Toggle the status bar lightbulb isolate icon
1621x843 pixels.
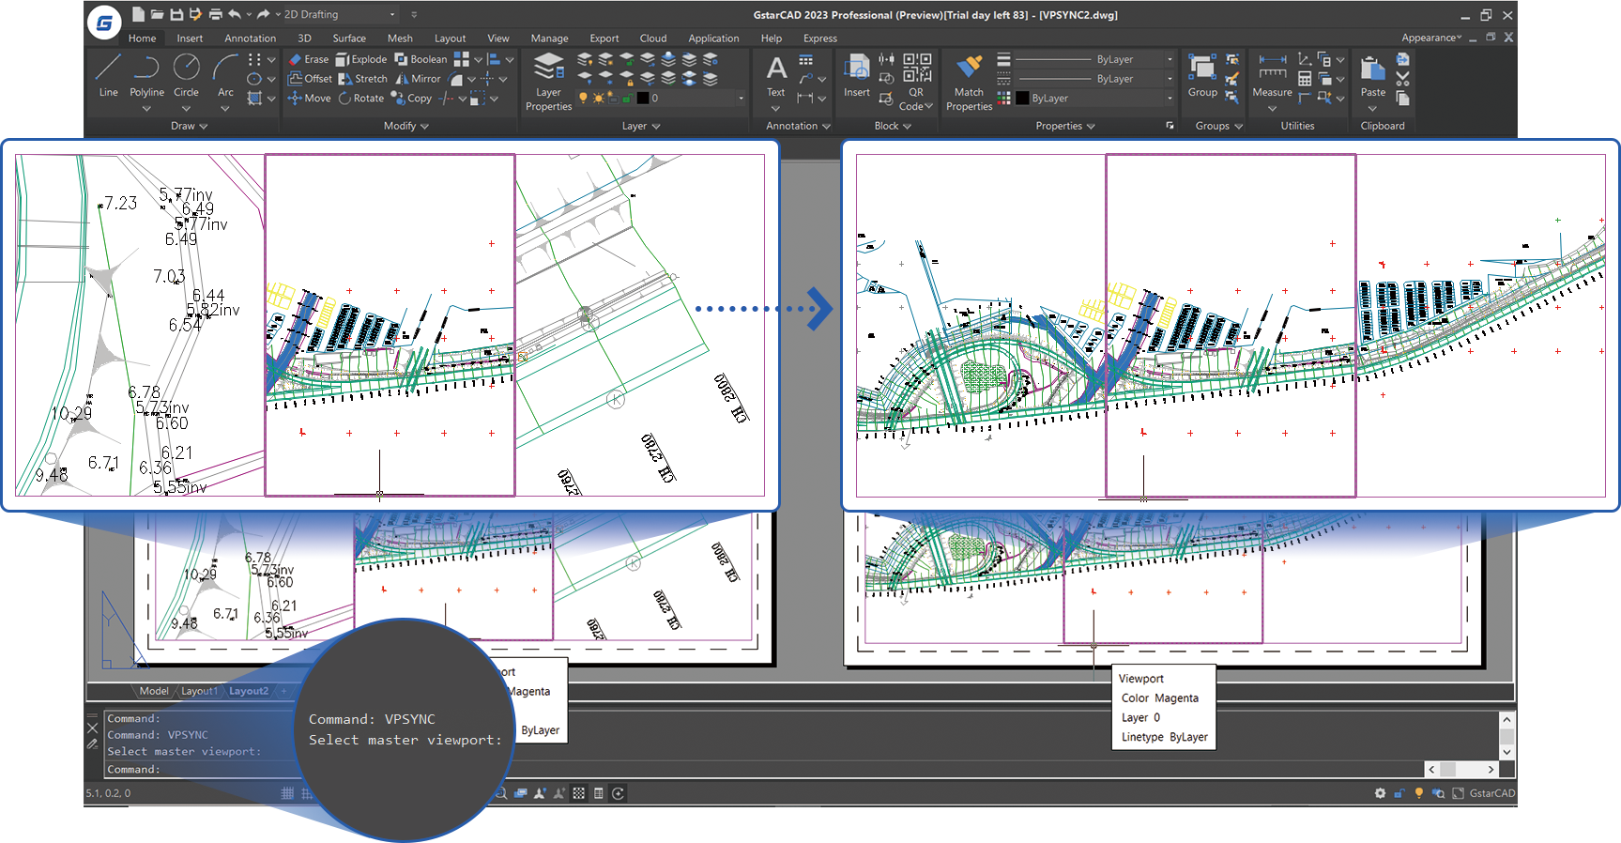(1418, 793)
